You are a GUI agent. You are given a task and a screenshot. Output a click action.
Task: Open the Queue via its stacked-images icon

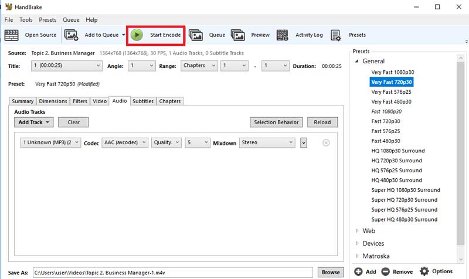[196, 35]
